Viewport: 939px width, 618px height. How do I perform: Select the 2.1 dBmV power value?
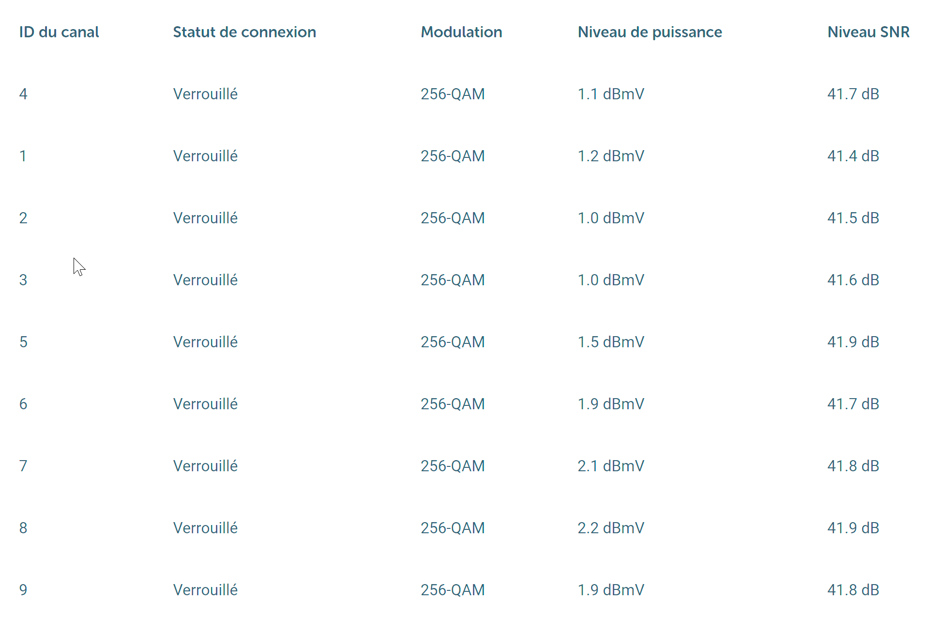(x=611, y=466)
